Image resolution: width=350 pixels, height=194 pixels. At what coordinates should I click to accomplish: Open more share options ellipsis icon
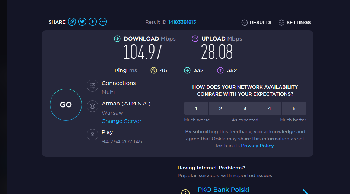[103, 22]
